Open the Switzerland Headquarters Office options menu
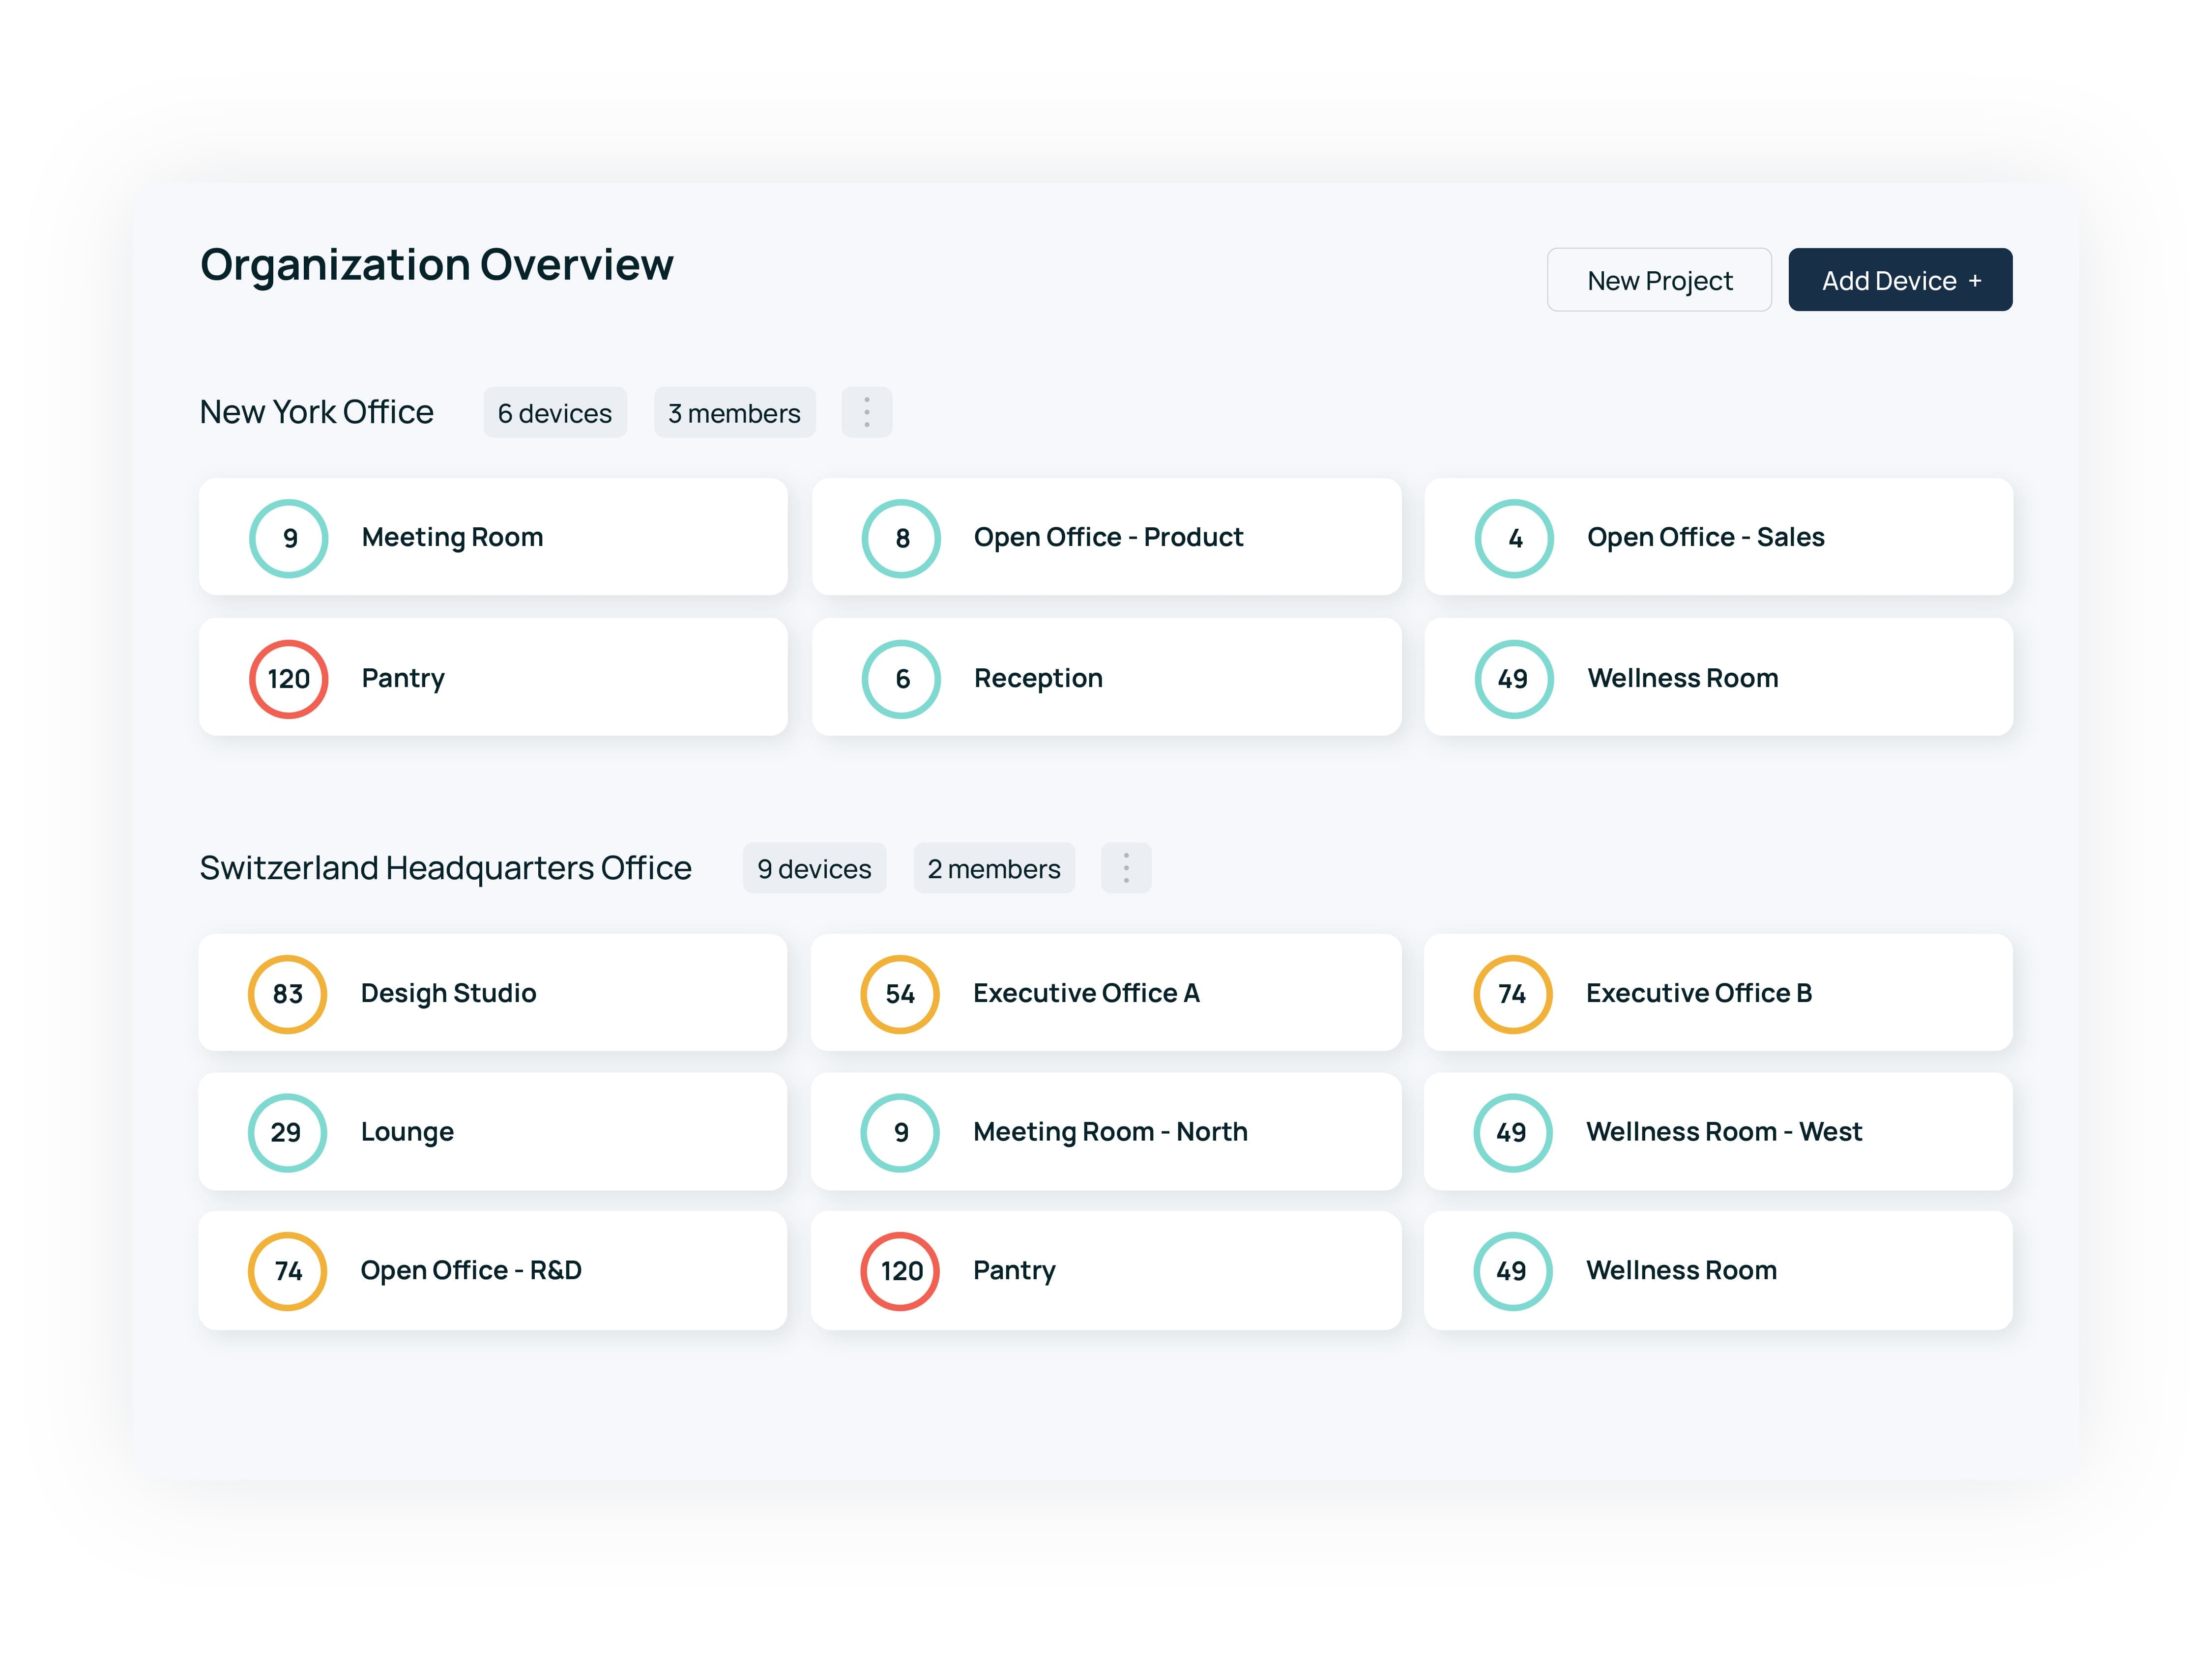The image size is (2212, 1663). 1125,868
